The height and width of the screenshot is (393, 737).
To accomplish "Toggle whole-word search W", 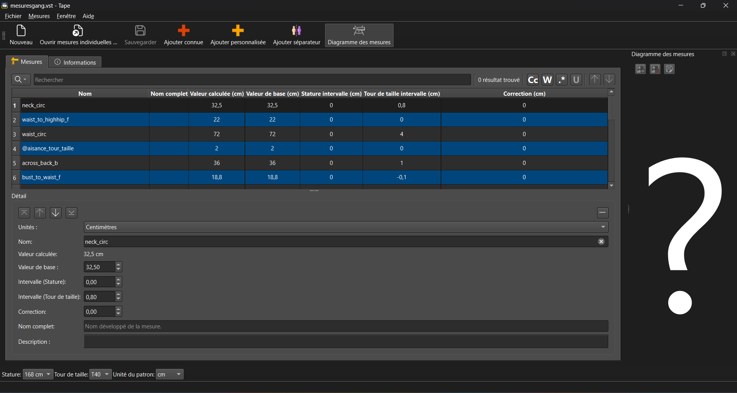I will pos(547,80).
